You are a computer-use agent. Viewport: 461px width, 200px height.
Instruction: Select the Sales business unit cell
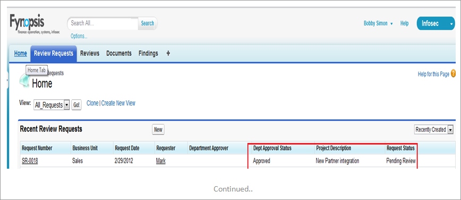[x=78, y=161]
